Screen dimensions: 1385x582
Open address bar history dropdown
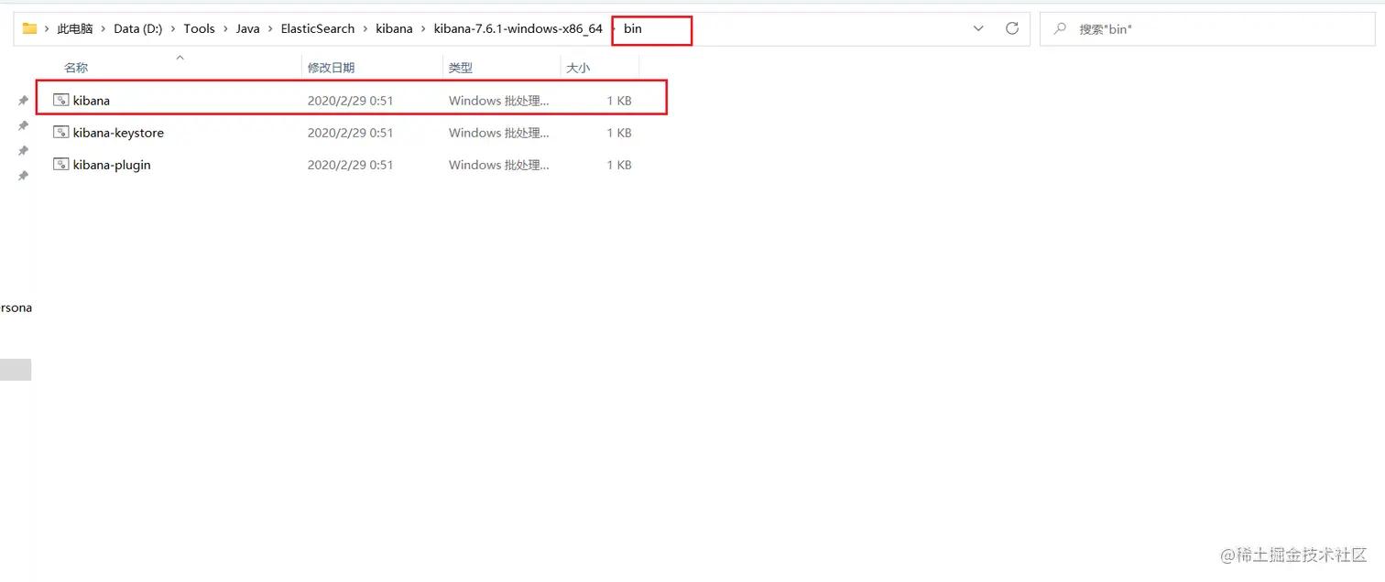coord(979,28)
